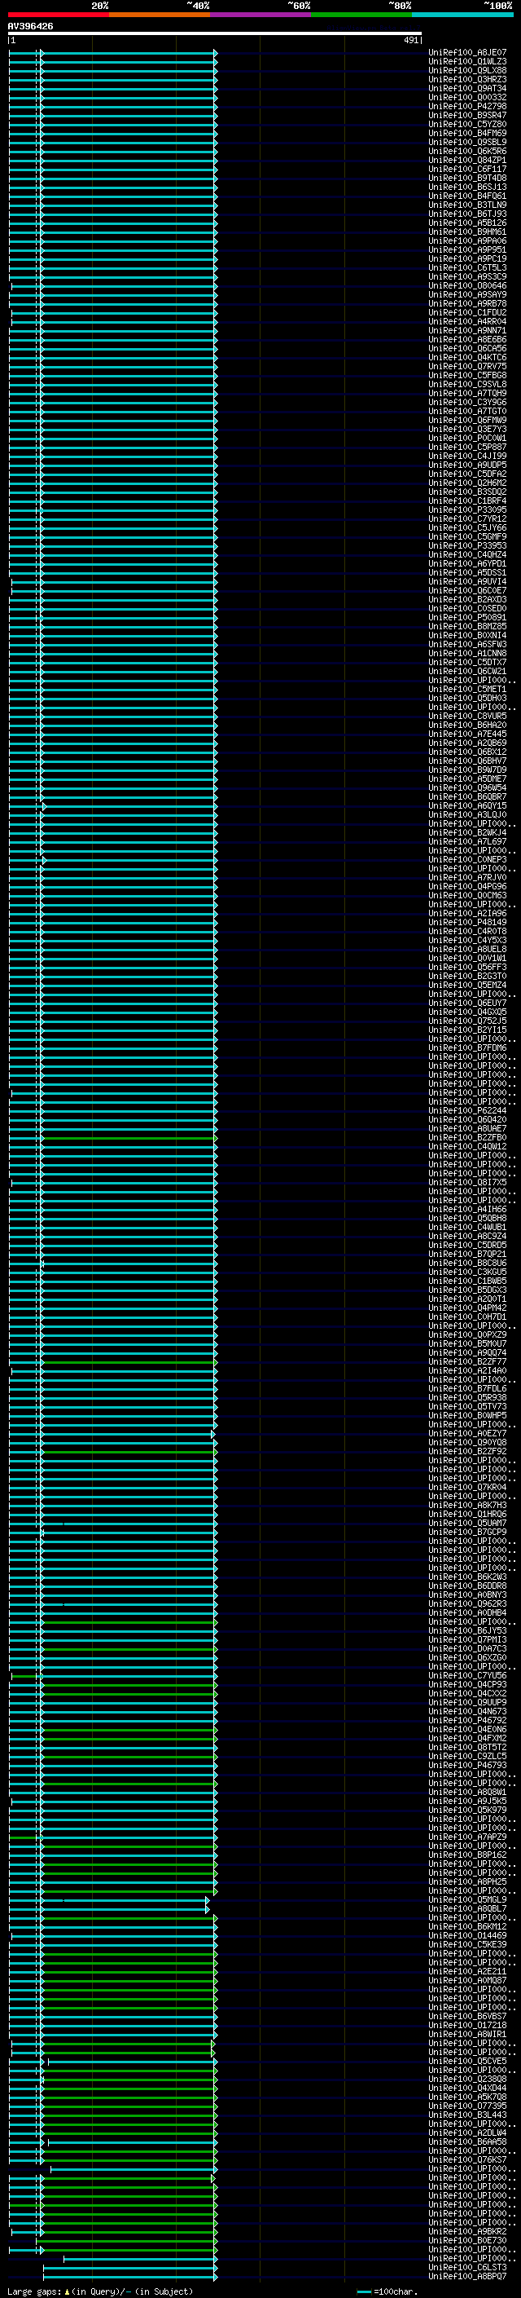Open UniRef100_B7QP21 entry
The width and height of the screenshot is (521, 2298).
point(467,1254)
